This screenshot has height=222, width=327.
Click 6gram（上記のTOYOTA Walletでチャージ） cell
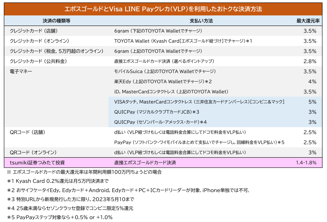click(x=158, y=51)
